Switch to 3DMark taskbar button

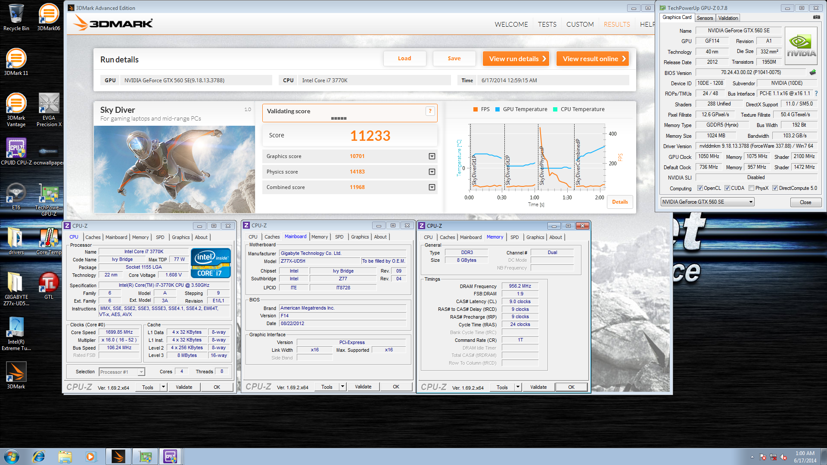(118, 456)
